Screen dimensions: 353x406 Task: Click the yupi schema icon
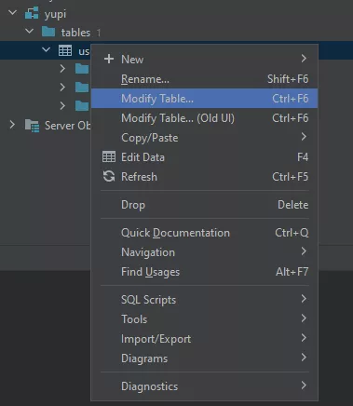pyautogui.click(x=32, y=14)
